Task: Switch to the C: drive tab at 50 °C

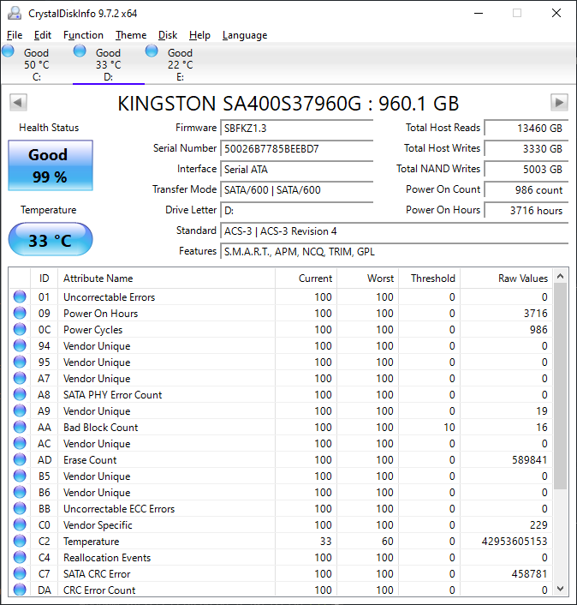Action: [37, 64]
